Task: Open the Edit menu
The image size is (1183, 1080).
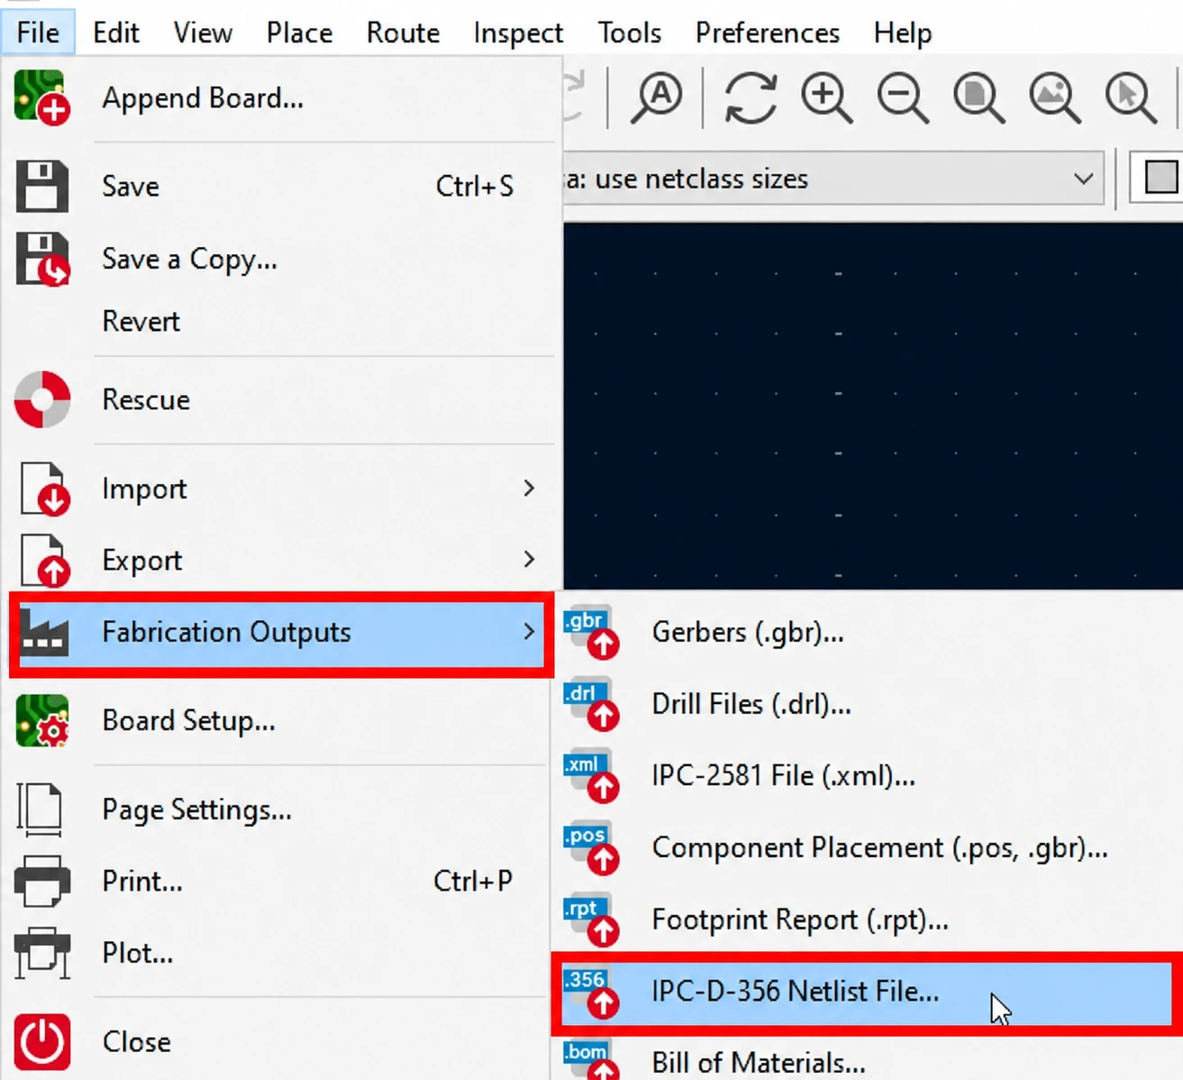Action: tap(116, 32)
